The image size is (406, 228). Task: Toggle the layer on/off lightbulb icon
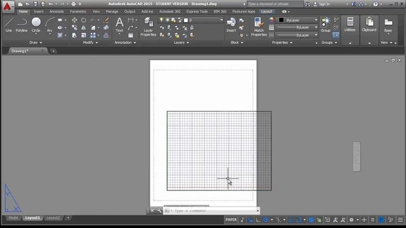[161, 20]
